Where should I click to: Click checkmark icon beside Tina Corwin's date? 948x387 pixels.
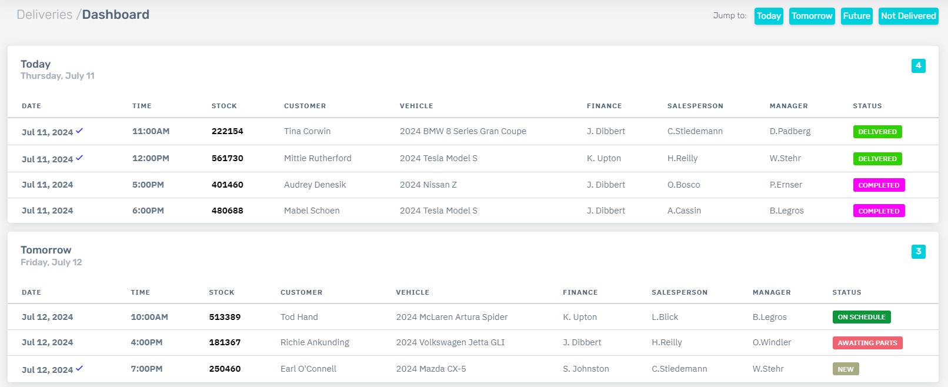(x=79, y=131)
